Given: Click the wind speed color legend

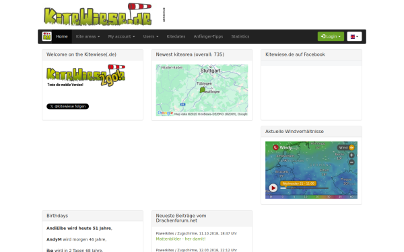Looking at the screenshot, I should 311,197.
